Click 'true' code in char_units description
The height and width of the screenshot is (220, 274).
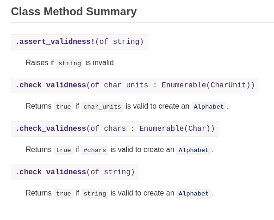[x=63, y=107]
